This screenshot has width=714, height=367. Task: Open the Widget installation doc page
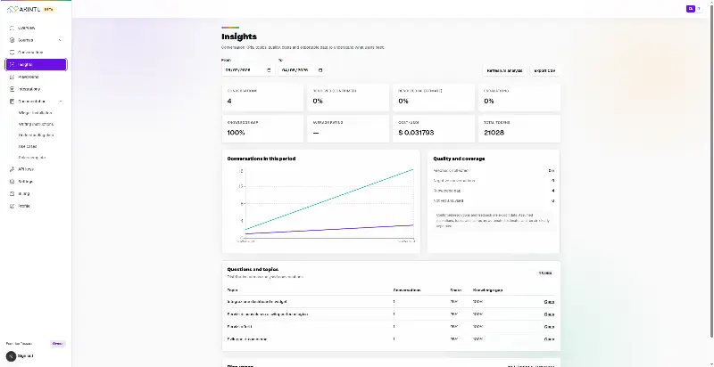point(35,112)
